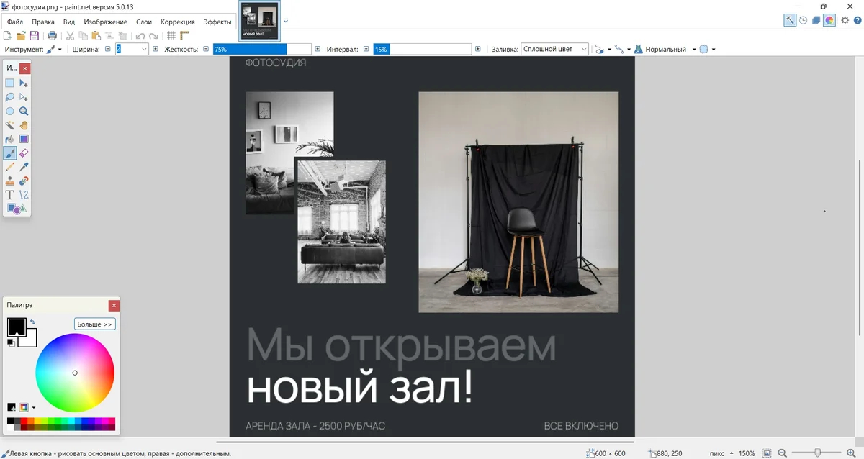The image size is (864, 459).
Task: Select the Clone Stamp tool
Action: pyautogui.click(x=10, y=181)
